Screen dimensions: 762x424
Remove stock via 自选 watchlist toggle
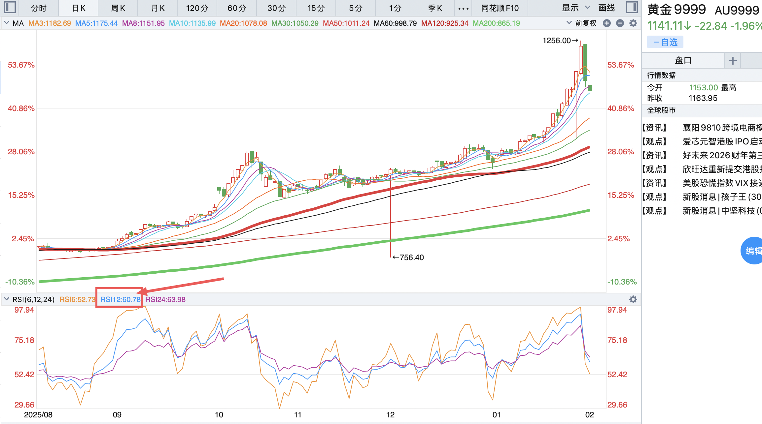pyautogui.click(x=665, y=42)
